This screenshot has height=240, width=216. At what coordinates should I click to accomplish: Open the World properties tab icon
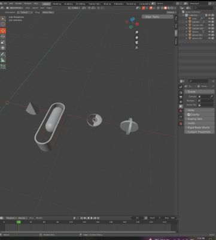[x=181, y=111]
